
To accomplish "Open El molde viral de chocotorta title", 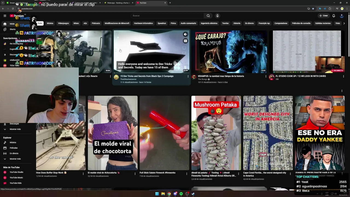I will tap(104, 173).
